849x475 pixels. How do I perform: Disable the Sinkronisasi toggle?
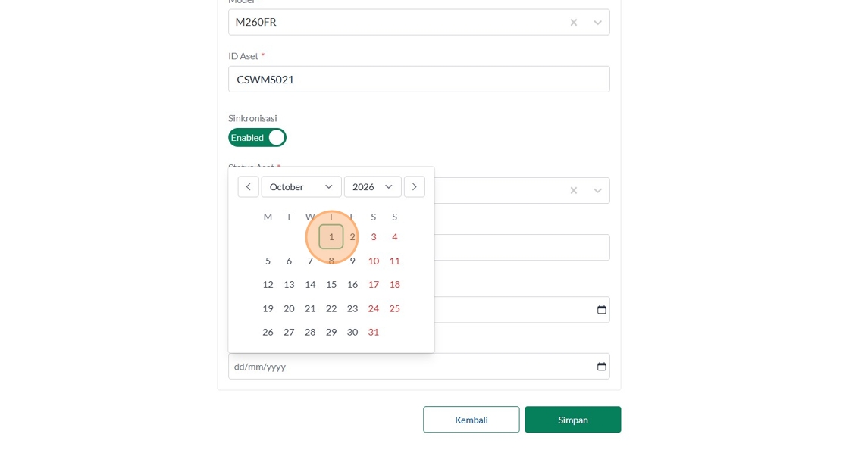click(x=257, y=138)
